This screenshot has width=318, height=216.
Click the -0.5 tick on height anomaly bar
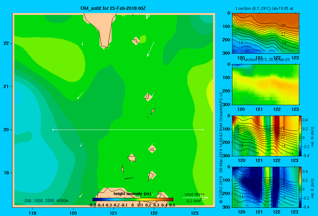92,205
